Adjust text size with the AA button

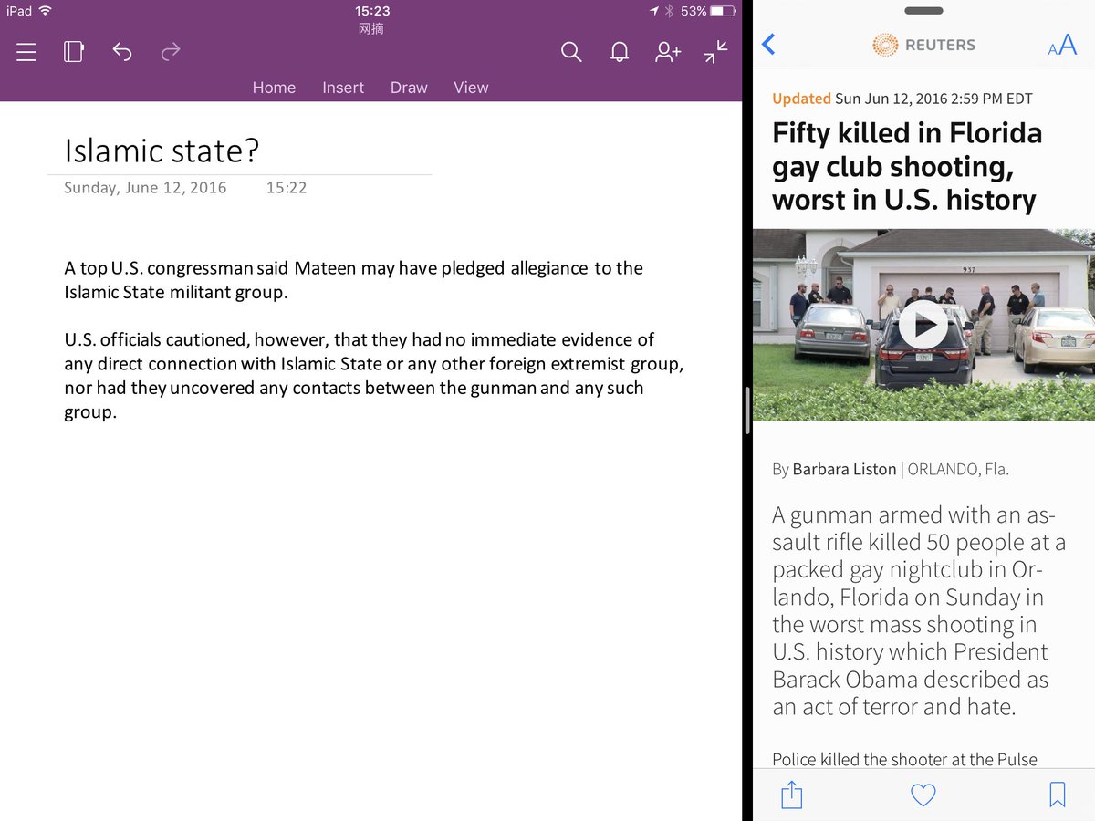point(1062,45)
